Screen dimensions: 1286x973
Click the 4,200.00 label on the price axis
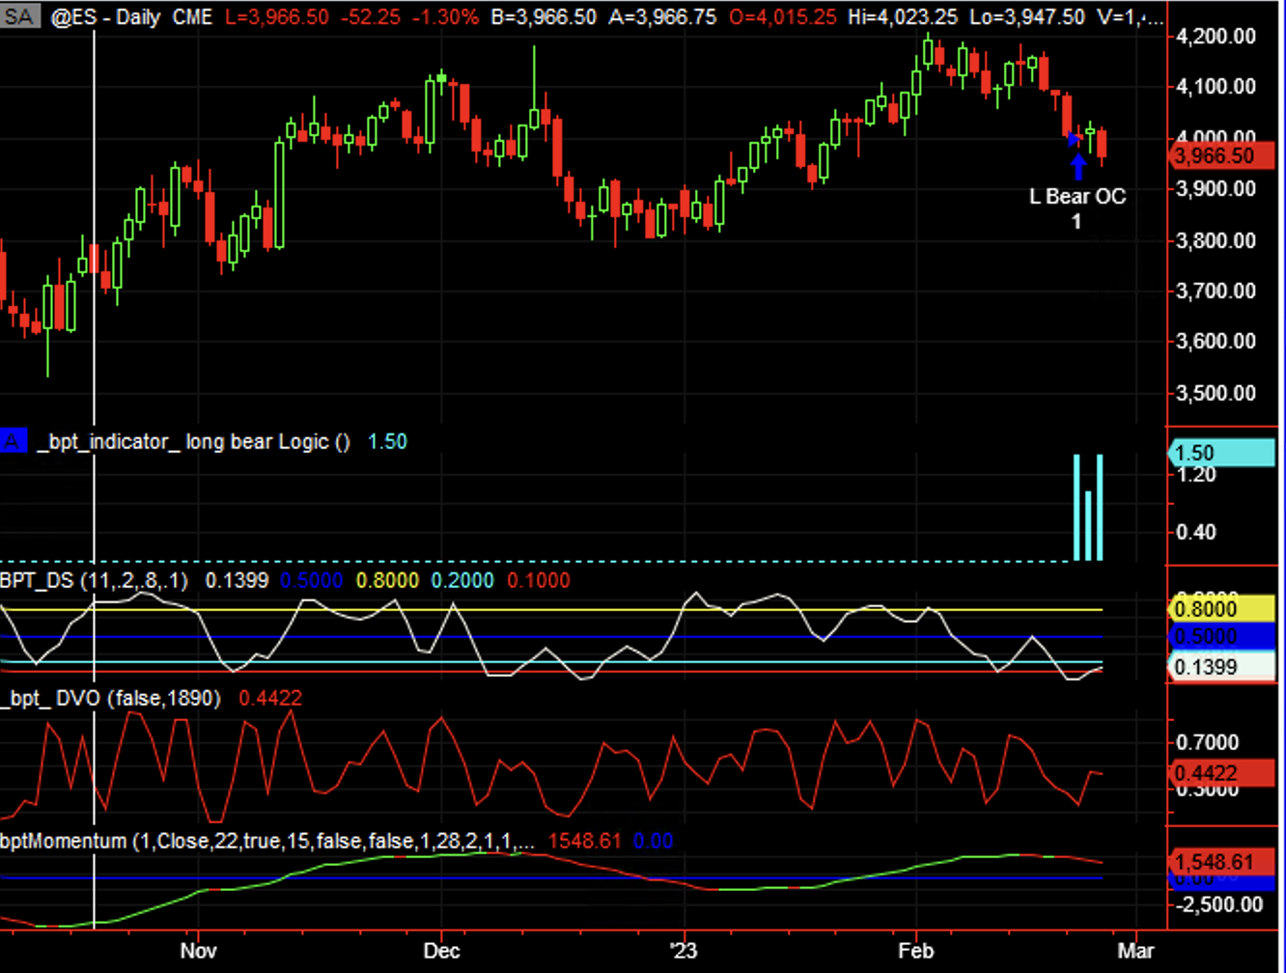[1216, 36]
